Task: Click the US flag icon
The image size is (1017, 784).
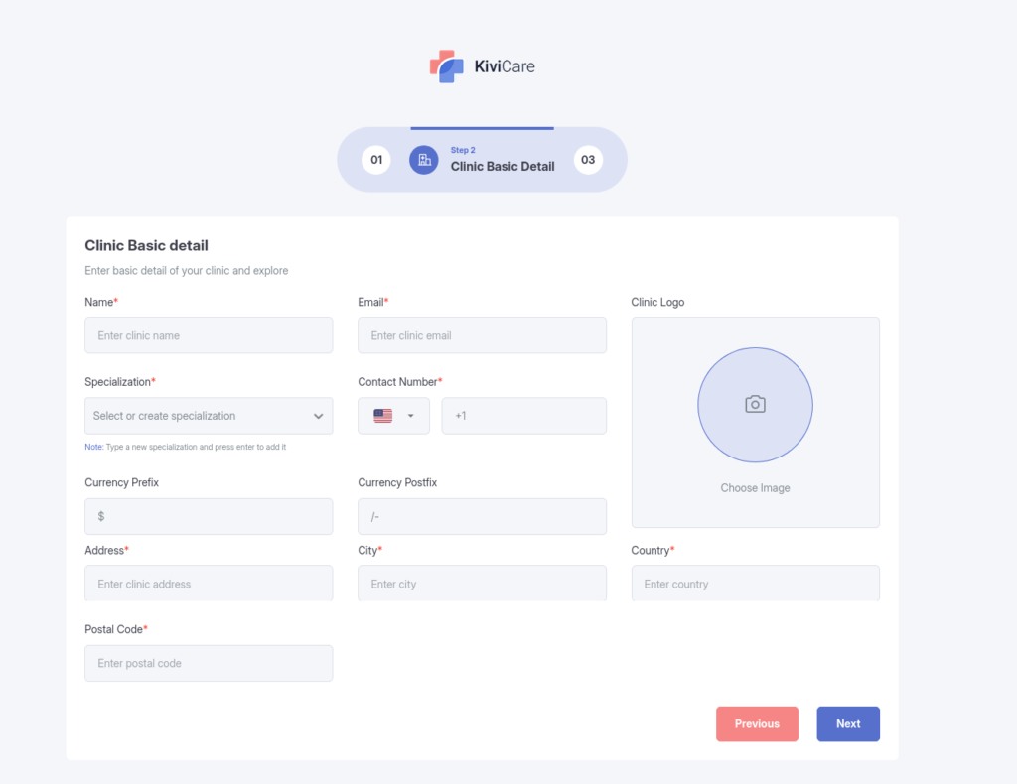Action: 383,416
